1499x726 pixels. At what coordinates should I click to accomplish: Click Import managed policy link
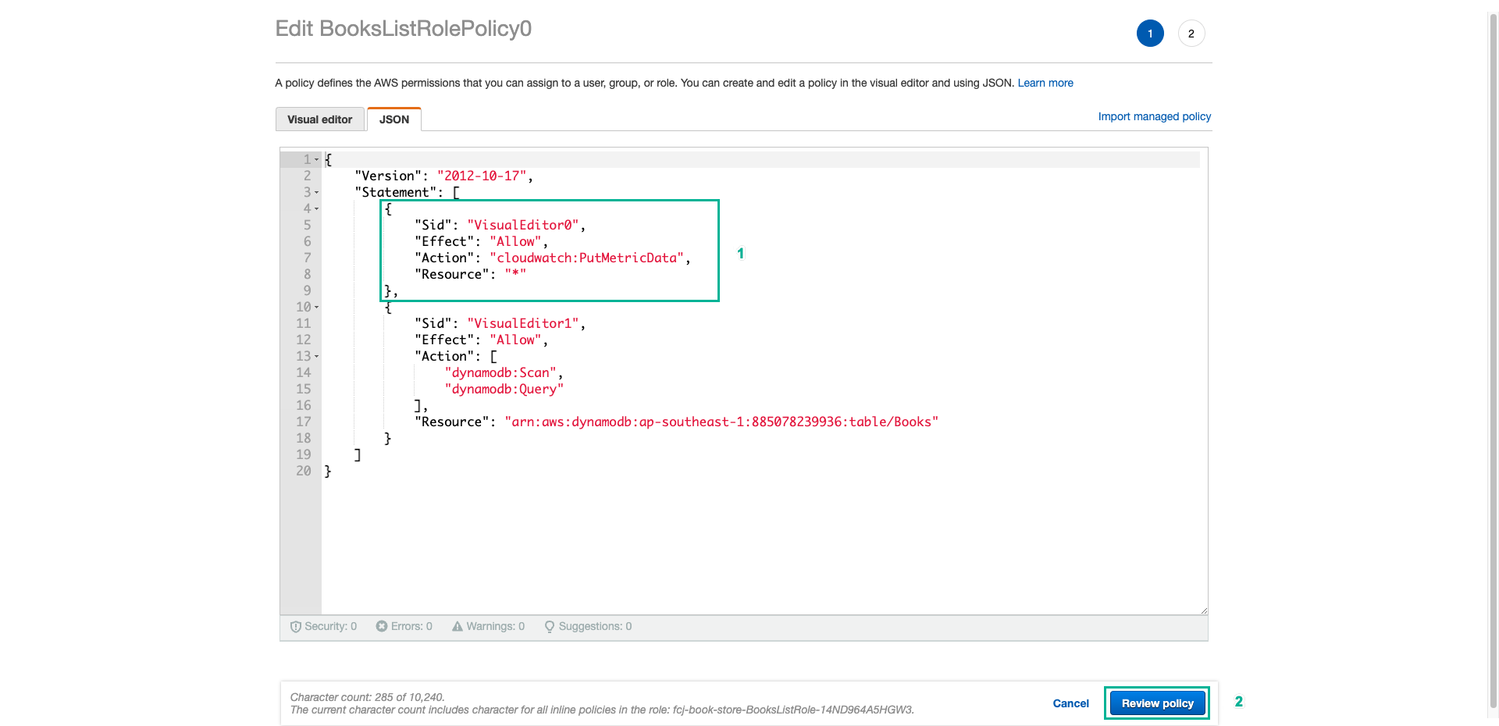pyautogui.click(x=1155, y=116)
